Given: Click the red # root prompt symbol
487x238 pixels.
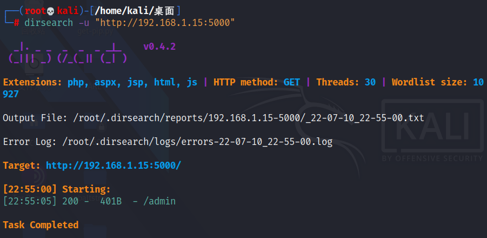Looking at the screenshot, I should 17,22.
